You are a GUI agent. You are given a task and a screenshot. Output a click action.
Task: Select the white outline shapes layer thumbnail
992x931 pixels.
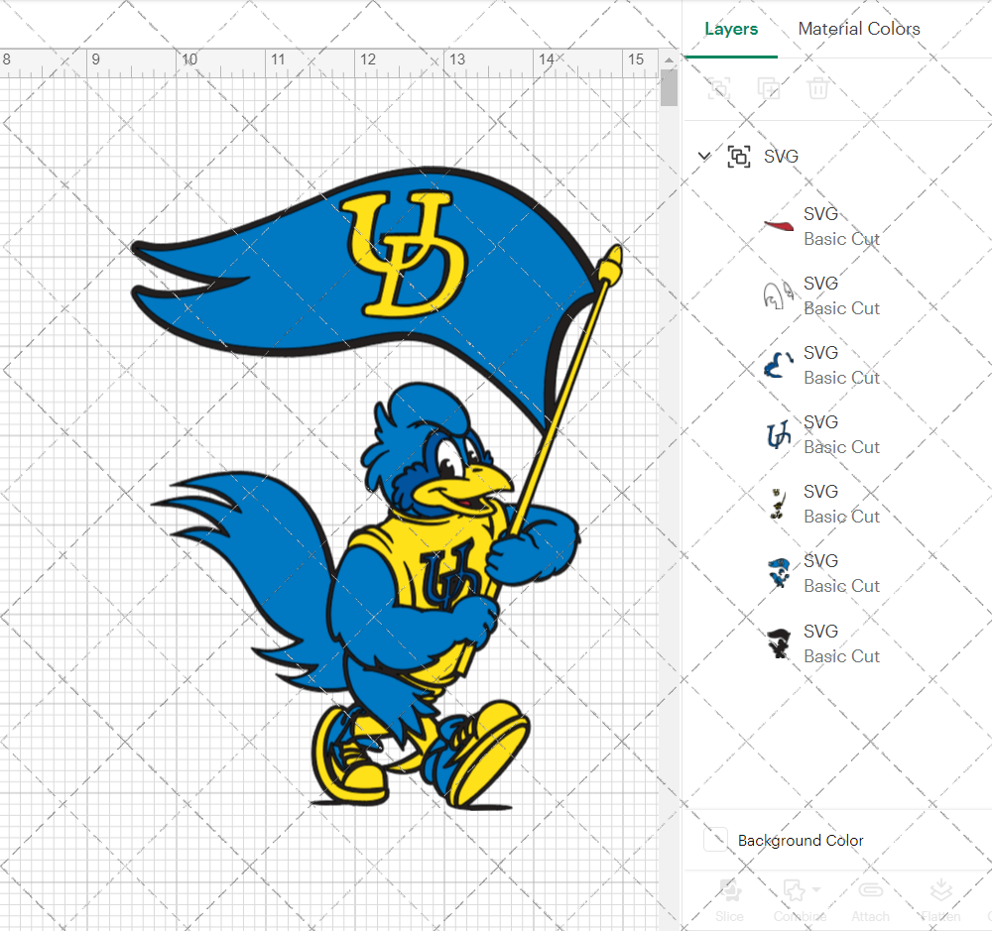point(778,295)
